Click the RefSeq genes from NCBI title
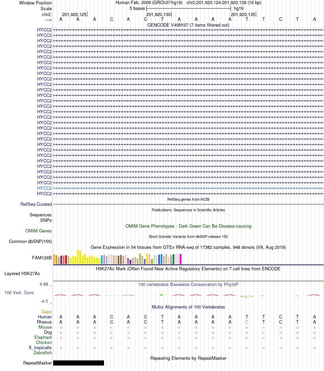324x371 pixels. pyautogui.click(x=188, y=199)
